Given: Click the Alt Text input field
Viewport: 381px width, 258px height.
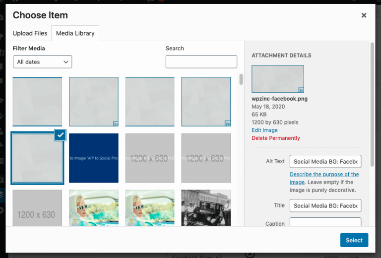Looking at the screenshot, I should point(325,162).
